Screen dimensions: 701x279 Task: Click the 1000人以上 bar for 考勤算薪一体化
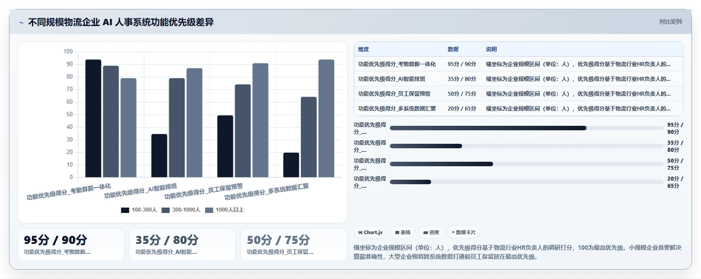(128, 128)
